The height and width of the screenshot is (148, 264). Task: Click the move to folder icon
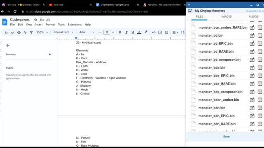click(42, 20)
